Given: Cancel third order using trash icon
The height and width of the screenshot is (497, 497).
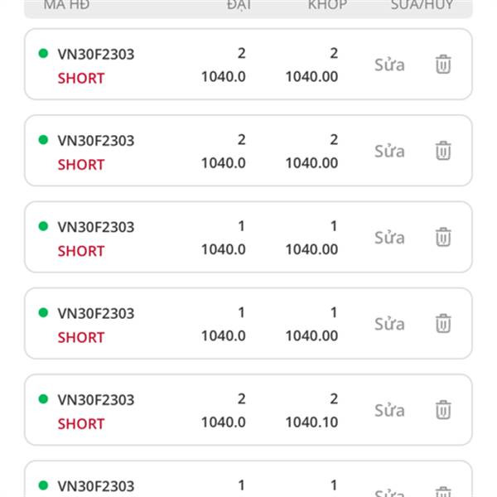Looking at the screenshot, I should click(443, 237).
